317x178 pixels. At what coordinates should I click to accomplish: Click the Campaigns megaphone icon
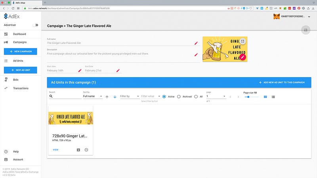point(6,42)
